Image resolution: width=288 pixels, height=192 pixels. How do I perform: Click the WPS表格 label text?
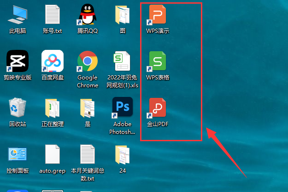coord(158,78)
